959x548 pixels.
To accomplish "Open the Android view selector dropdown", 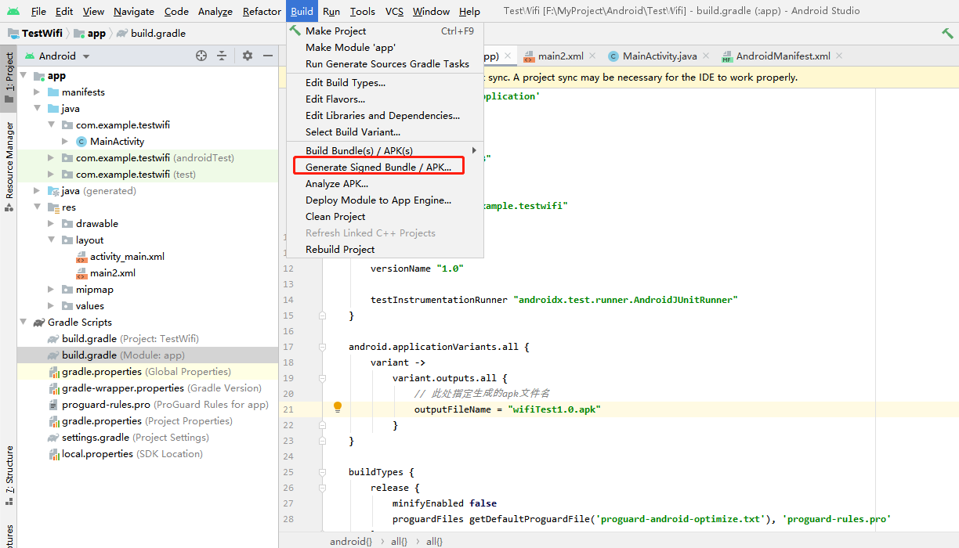I will [57, 56].
